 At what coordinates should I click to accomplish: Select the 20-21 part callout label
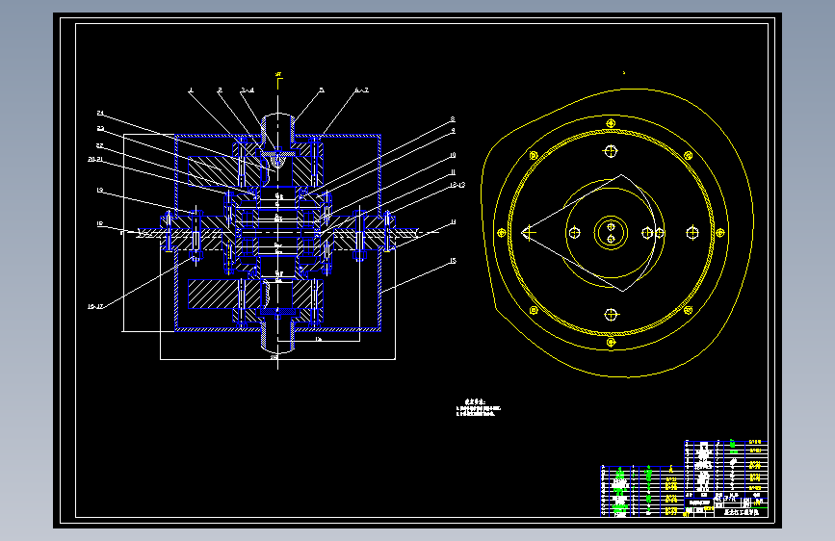(x=95, y=159)
